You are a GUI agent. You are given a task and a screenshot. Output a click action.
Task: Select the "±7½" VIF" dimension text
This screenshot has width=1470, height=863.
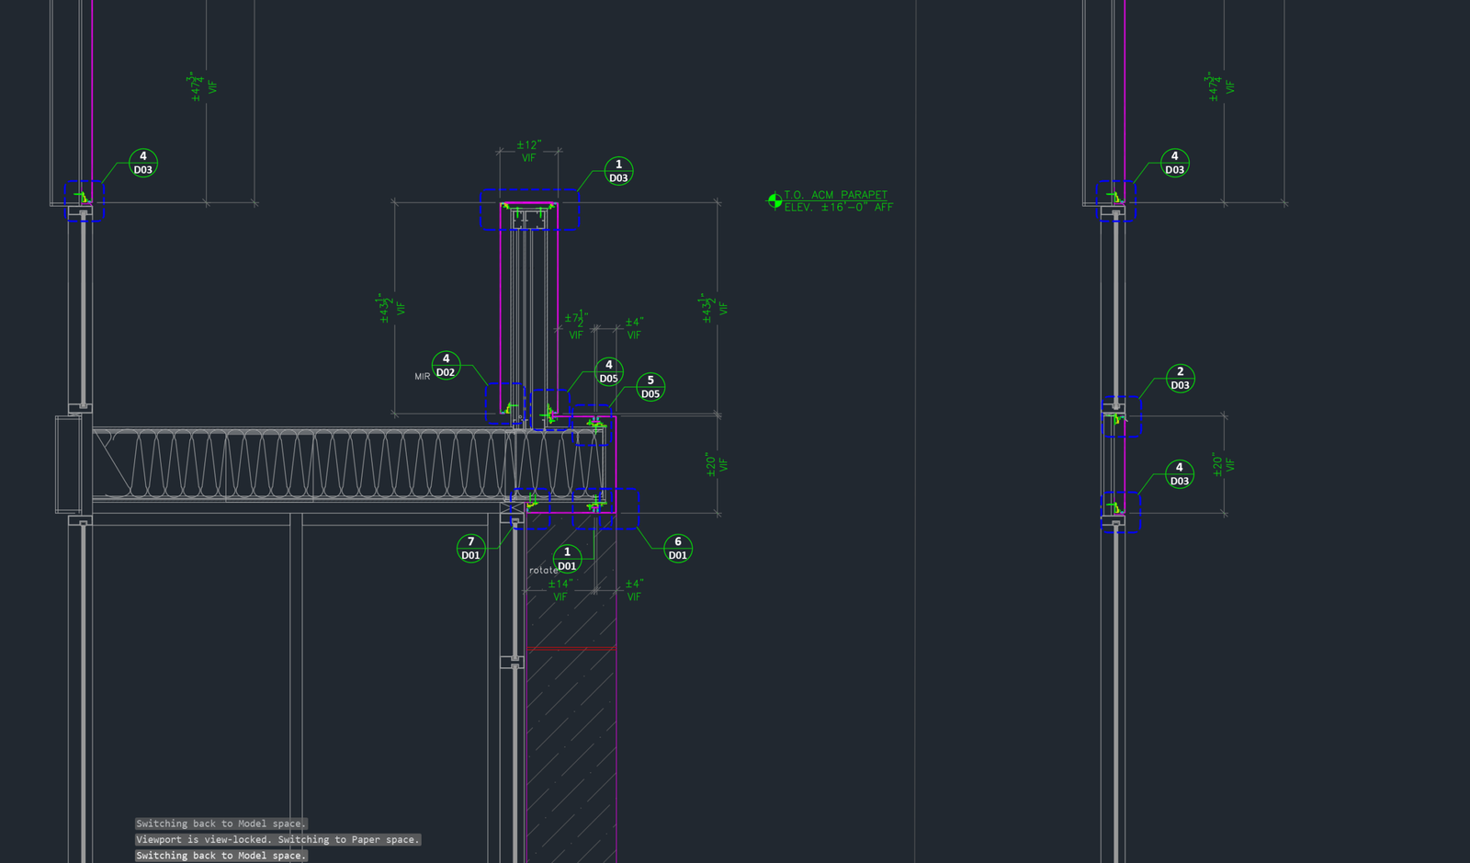click(x=576, y=325)
